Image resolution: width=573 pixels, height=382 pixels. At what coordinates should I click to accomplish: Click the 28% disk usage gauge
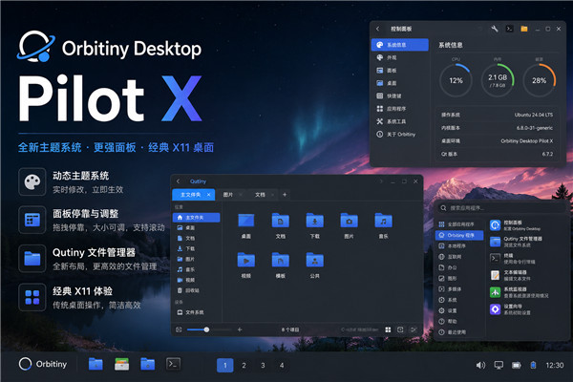point(539,80)
